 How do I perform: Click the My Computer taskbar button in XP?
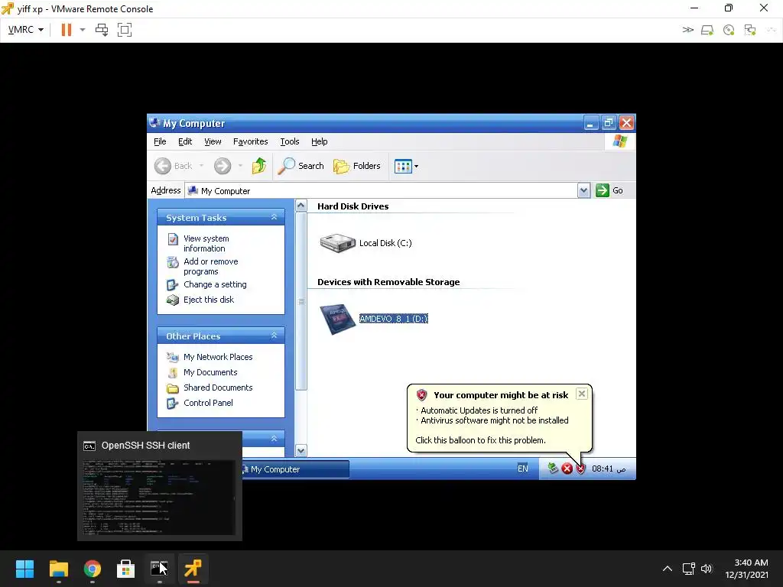[296, 469]
